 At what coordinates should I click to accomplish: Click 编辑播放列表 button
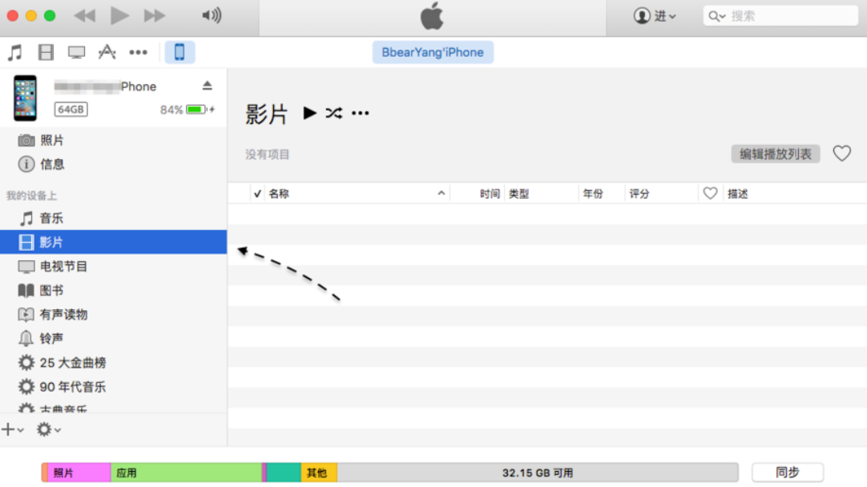(x=775, y=154)
